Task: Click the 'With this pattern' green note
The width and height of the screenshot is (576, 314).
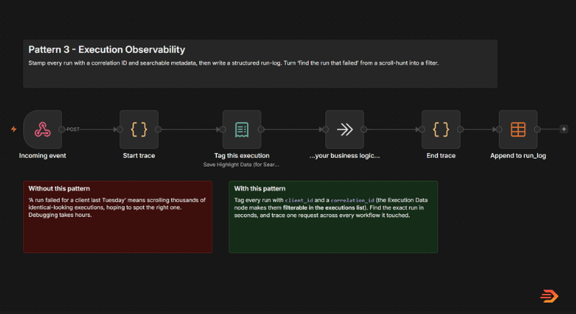Action: pyautogui.click(x=333, y=216)
